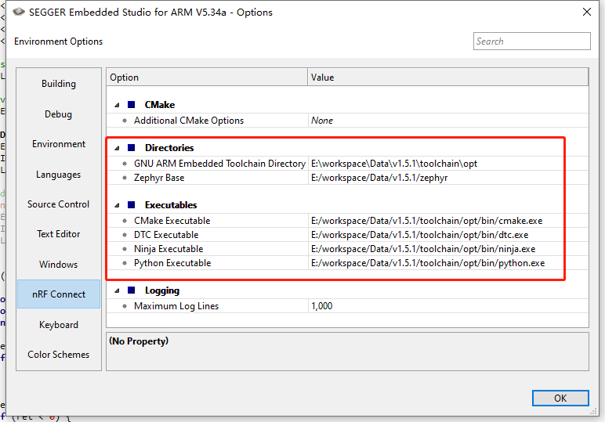Viewport: 605px width, 422px height.
Task: Select the CMake group heading
Action: coord(159,105)
